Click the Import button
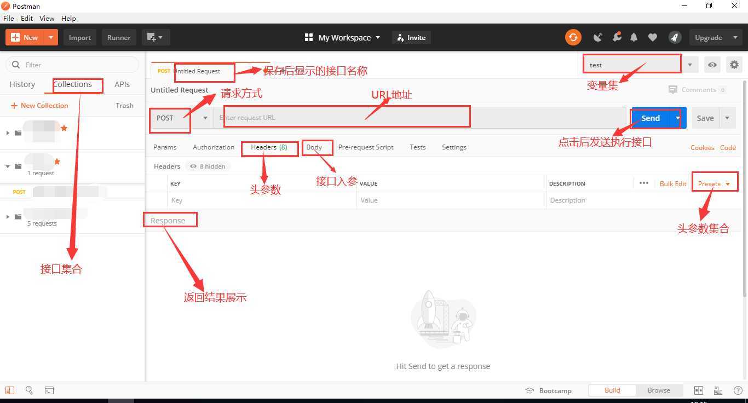Screen dimensions: 748x403 point(80,37)
